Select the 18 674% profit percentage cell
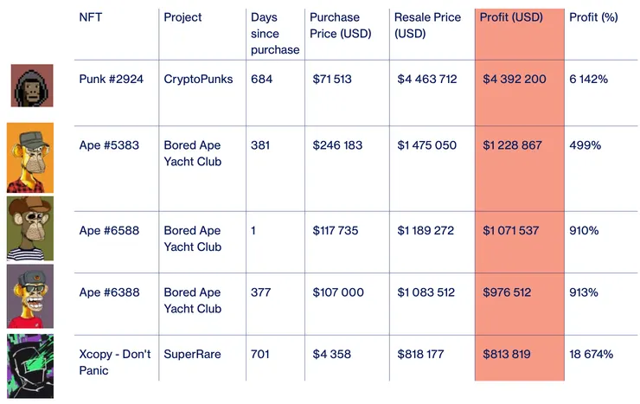 tap(592, 355)
